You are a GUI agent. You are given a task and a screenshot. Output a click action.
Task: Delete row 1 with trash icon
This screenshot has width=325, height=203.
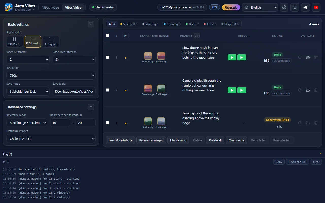(x=316, y=58)
